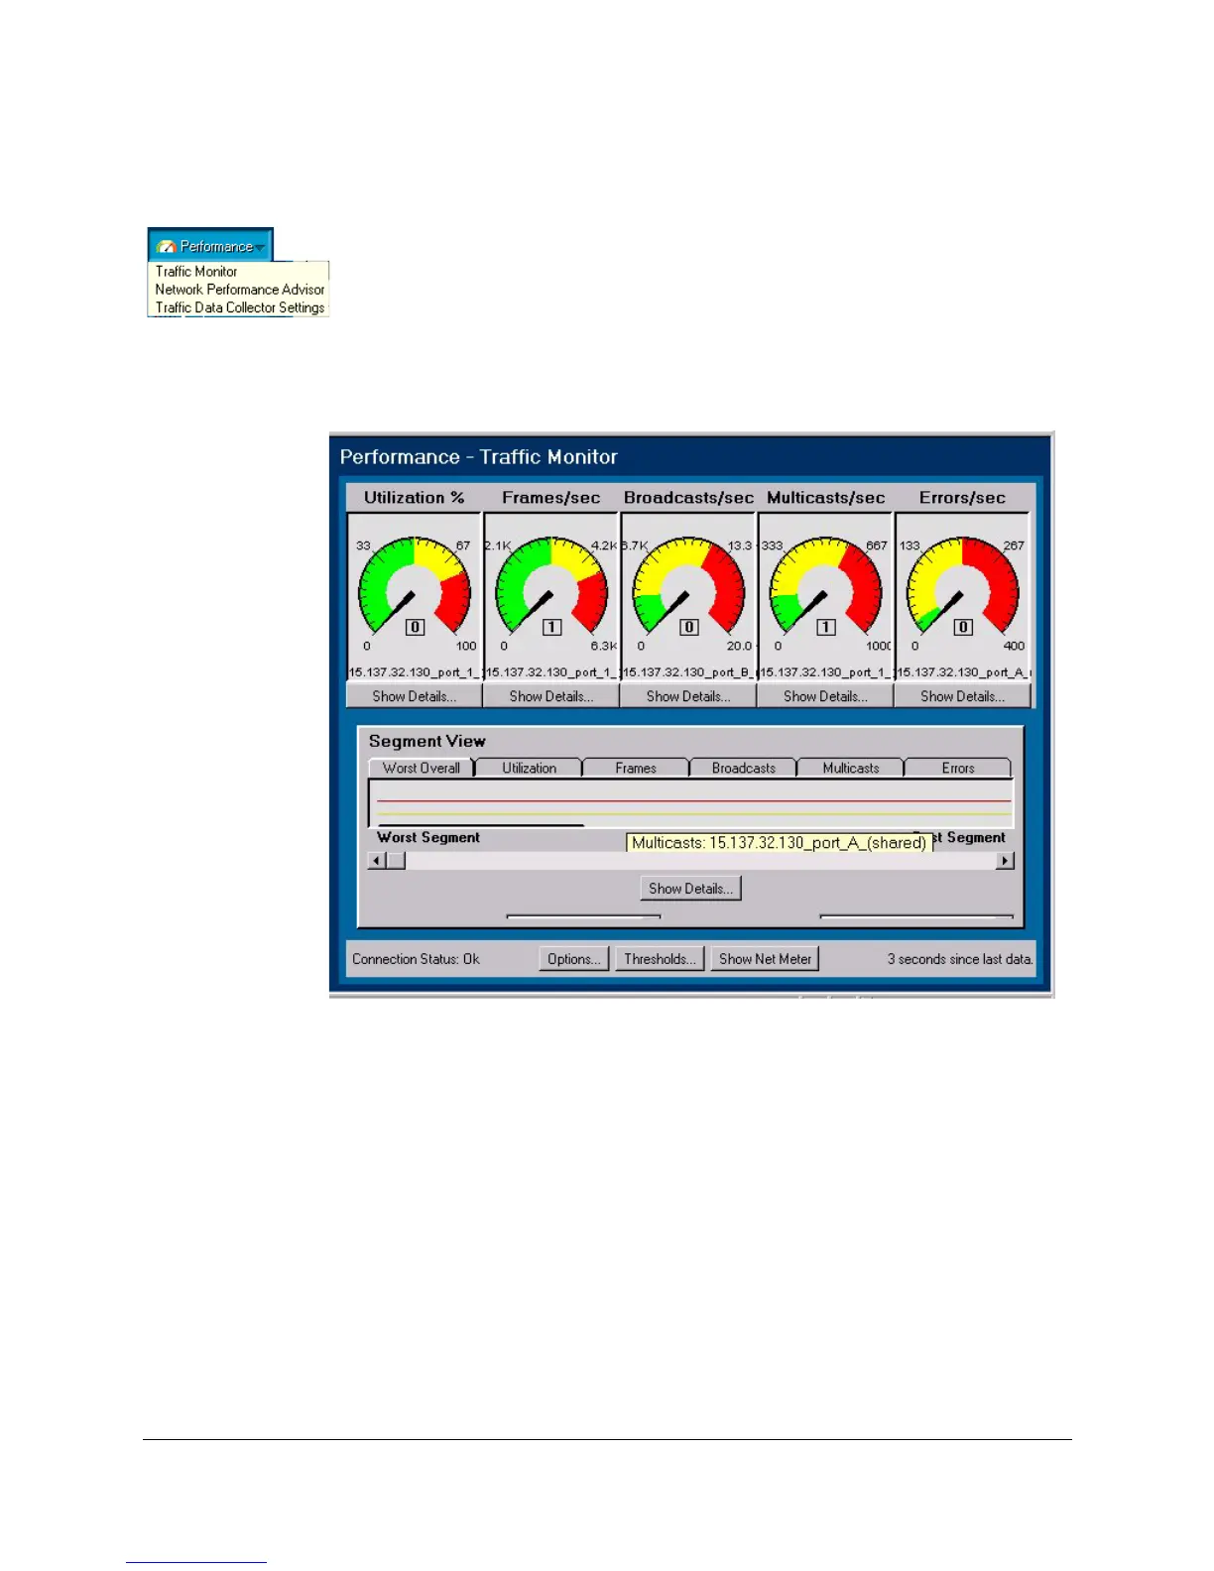Click the Utilization % column header
This screenshot has width=1214, height=1571.
tap(415, 497)
